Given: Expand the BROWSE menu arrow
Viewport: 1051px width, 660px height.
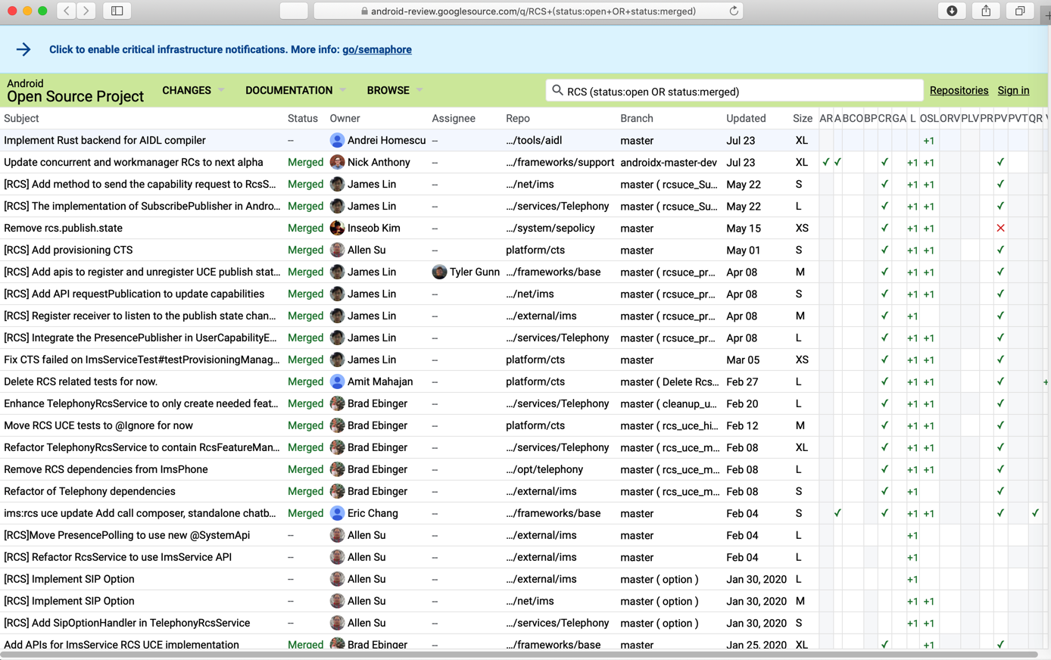Looking at the screenshot, I should pyautogui.click(x=419, y=90).
